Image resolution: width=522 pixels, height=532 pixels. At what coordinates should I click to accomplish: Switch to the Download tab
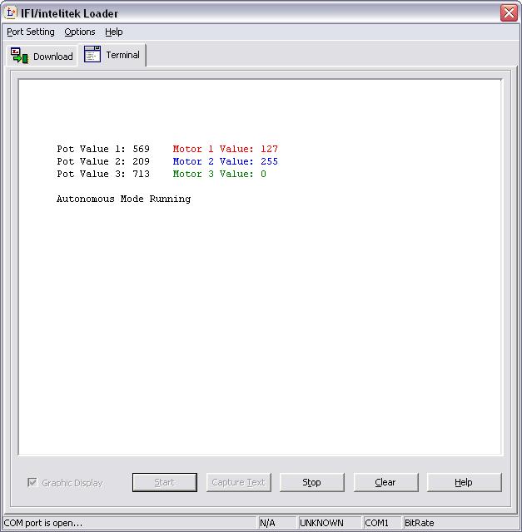pyautogui.click(x=42, y=57)
